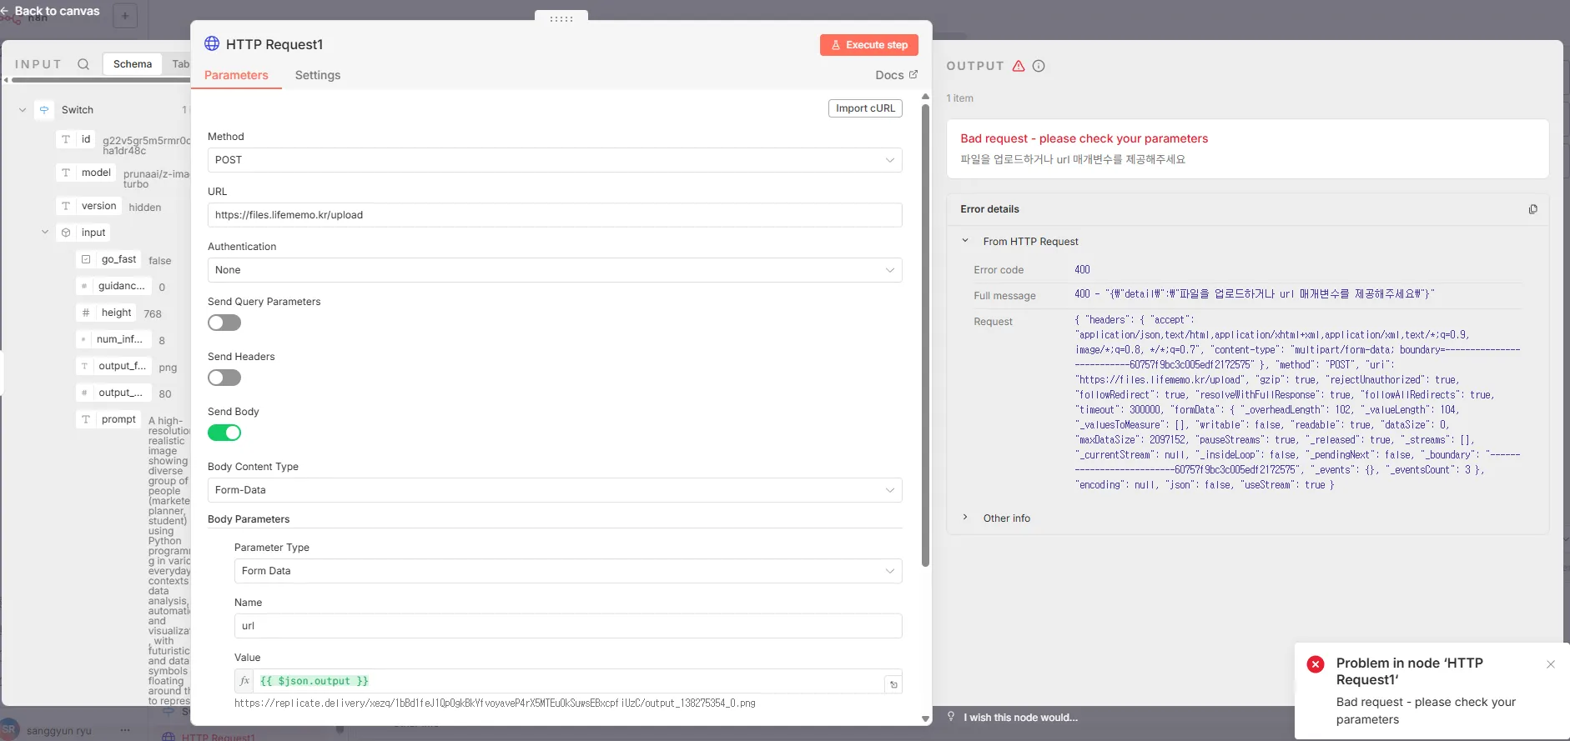The width and height of the screenshot is (1570, 741).
Task: Click the text type icon beside id
Action: [66, 139]
